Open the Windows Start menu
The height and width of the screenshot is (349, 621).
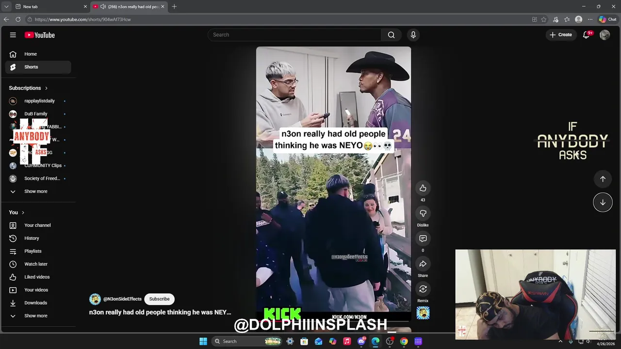(203, 341)
